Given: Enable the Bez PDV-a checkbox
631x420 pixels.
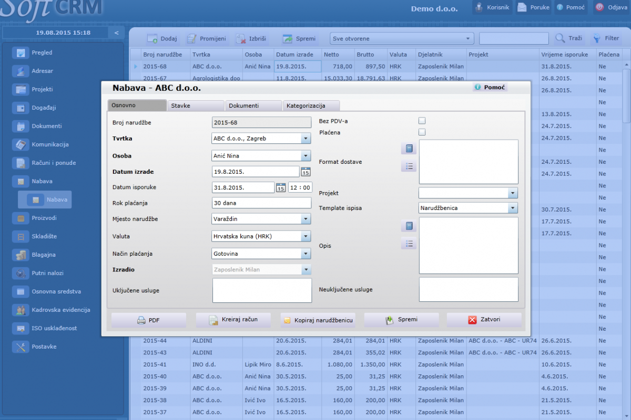Looking at the screenshot, I should pos(422,121).
